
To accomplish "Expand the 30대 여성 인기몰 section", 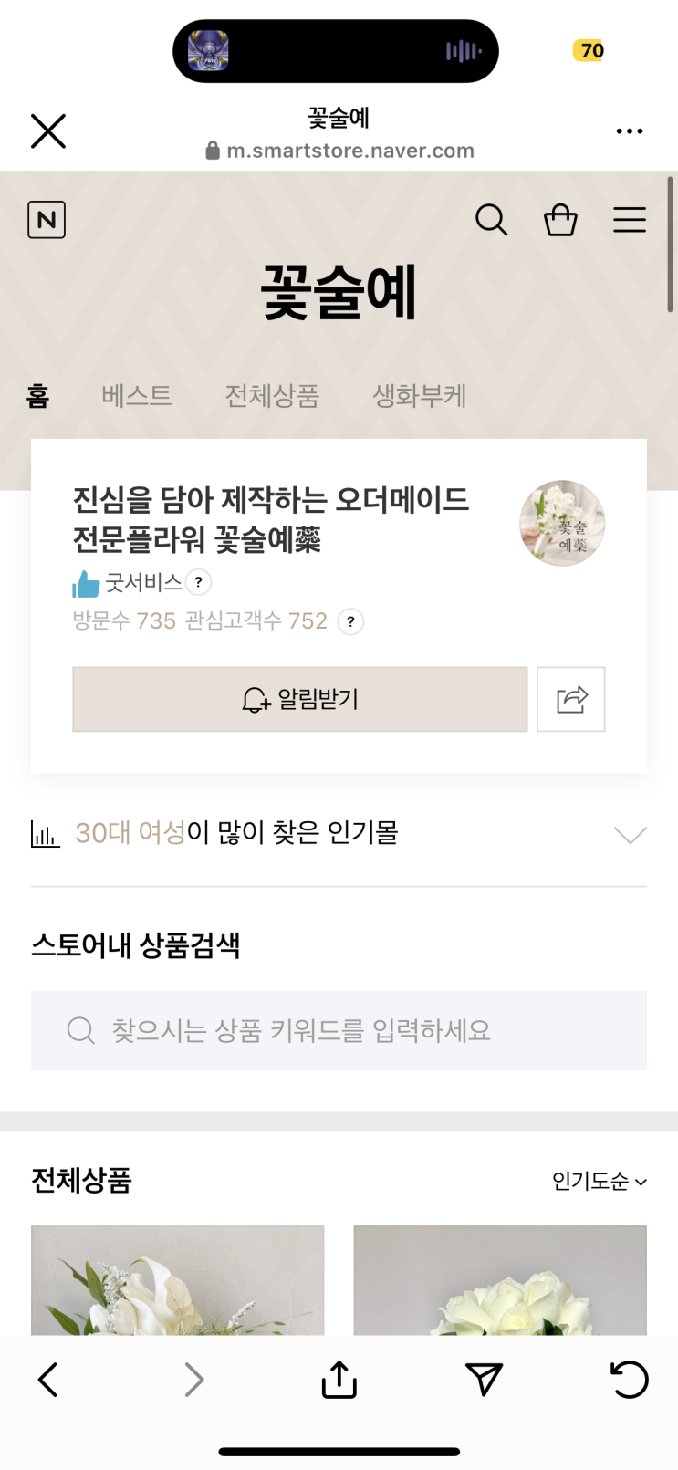I will pyautogui.click(x=630, y=834).
